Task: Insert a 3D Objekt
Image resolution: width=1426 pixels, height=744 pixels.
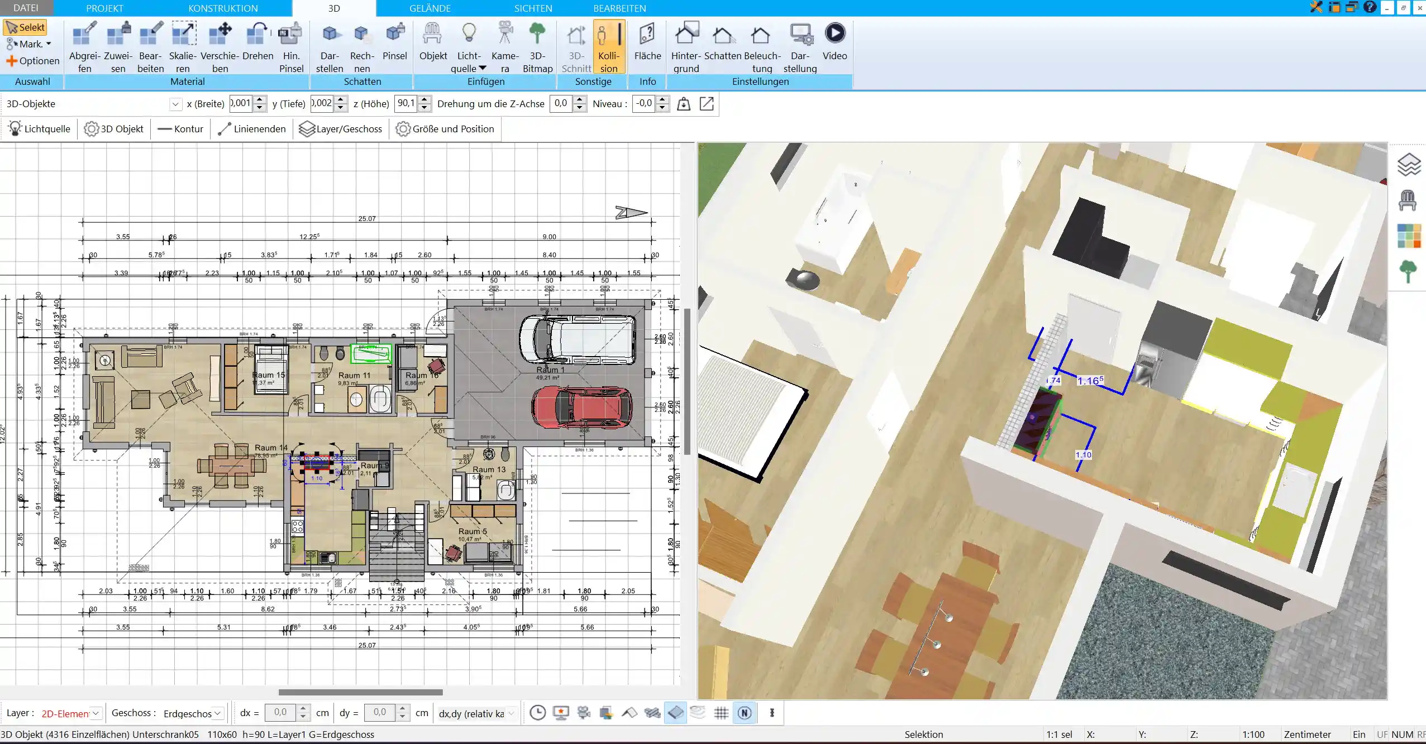Action: pyautogui.click(x=433, y=42)
